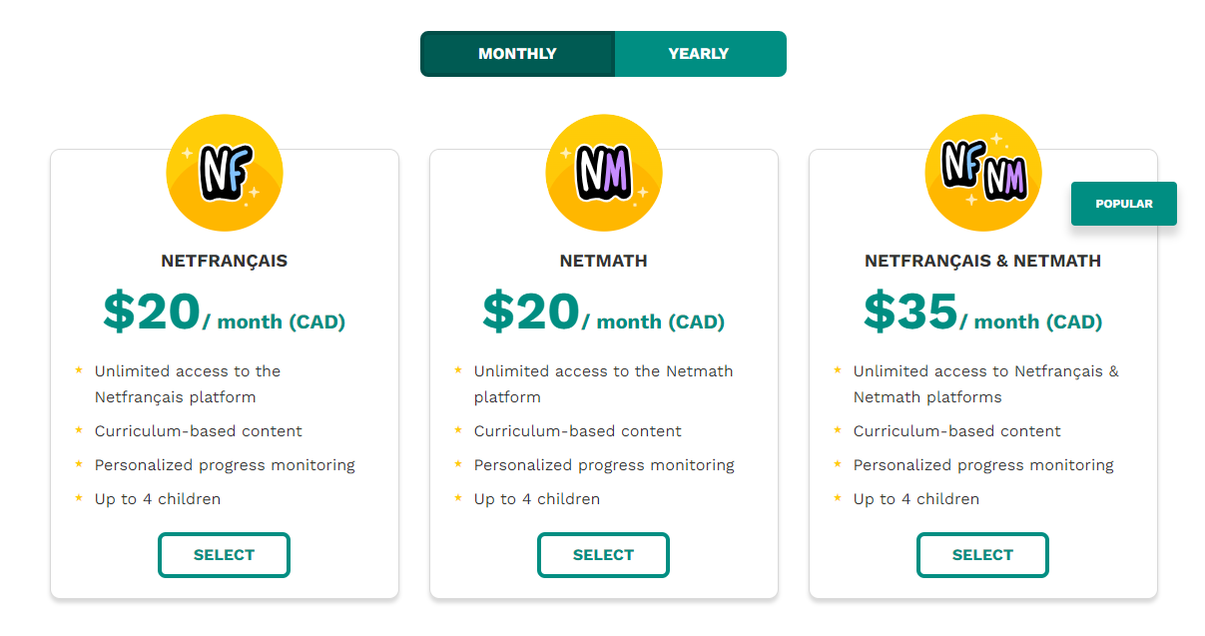Click the $20 Netfrançais monthly price
Image resolution: width=1205 pixels, height=636 pixels.
point(224,312)
